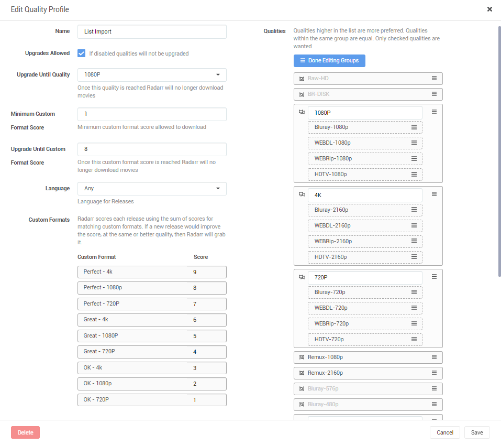
Task: Open the Upgrade Until Quality dropdown
Action: click(151, 74)
